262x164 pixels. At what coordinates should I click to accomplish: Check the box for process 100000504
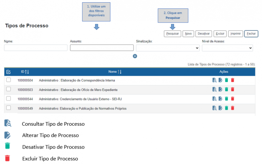9,80
